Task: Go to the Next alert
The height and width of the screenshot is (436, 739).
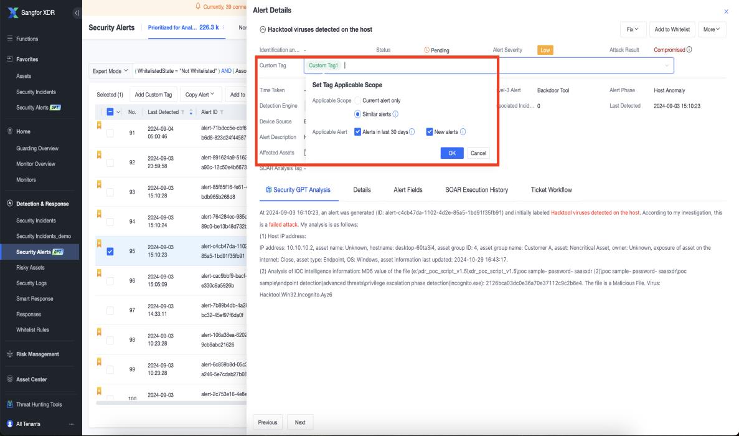Action: click(300, 422)
